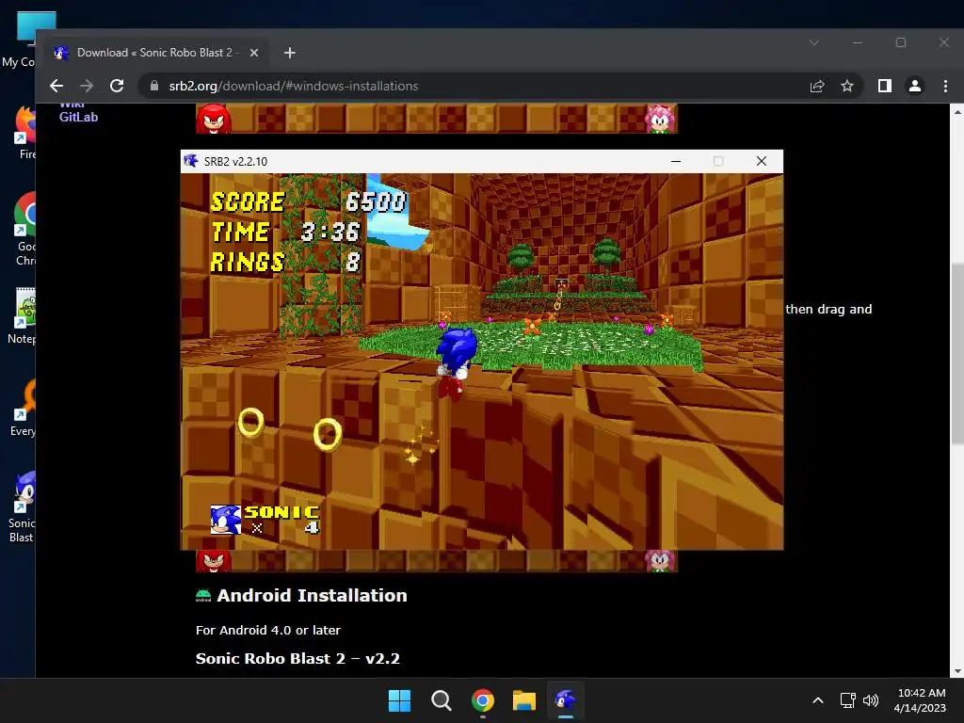Click scrollbar down arrow in Chrome
This screenshot has width=964, height=723.
(957, 670)
